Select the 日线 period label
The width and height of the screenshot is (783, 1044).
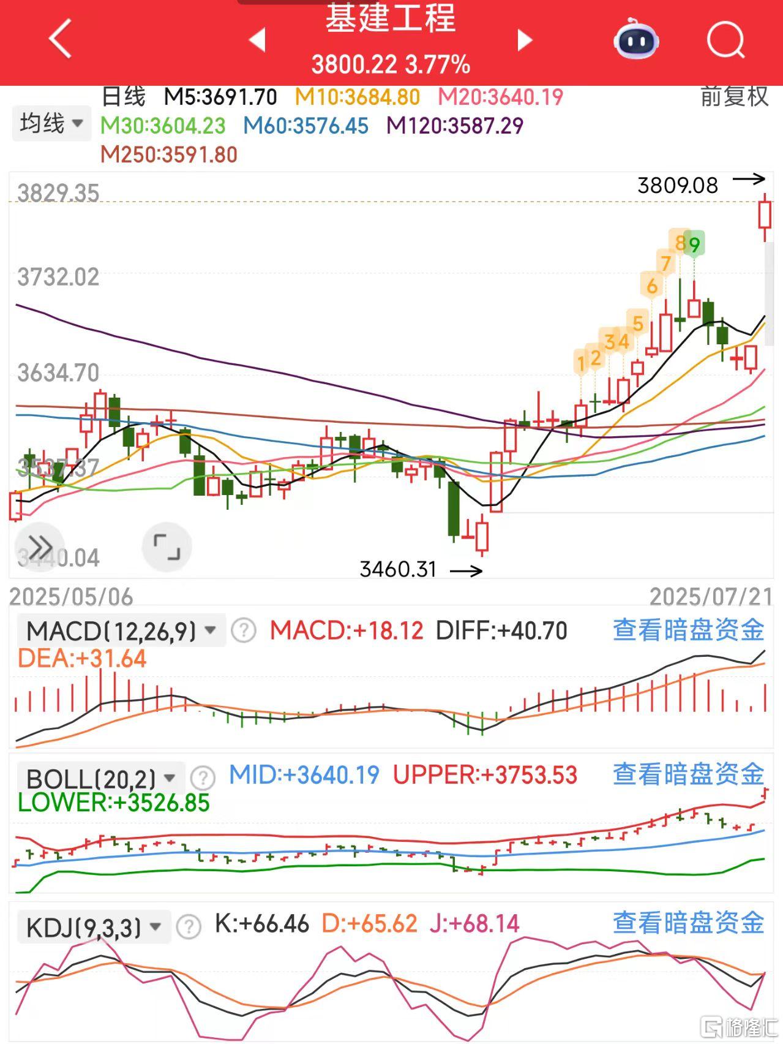(x=124, y=96)
